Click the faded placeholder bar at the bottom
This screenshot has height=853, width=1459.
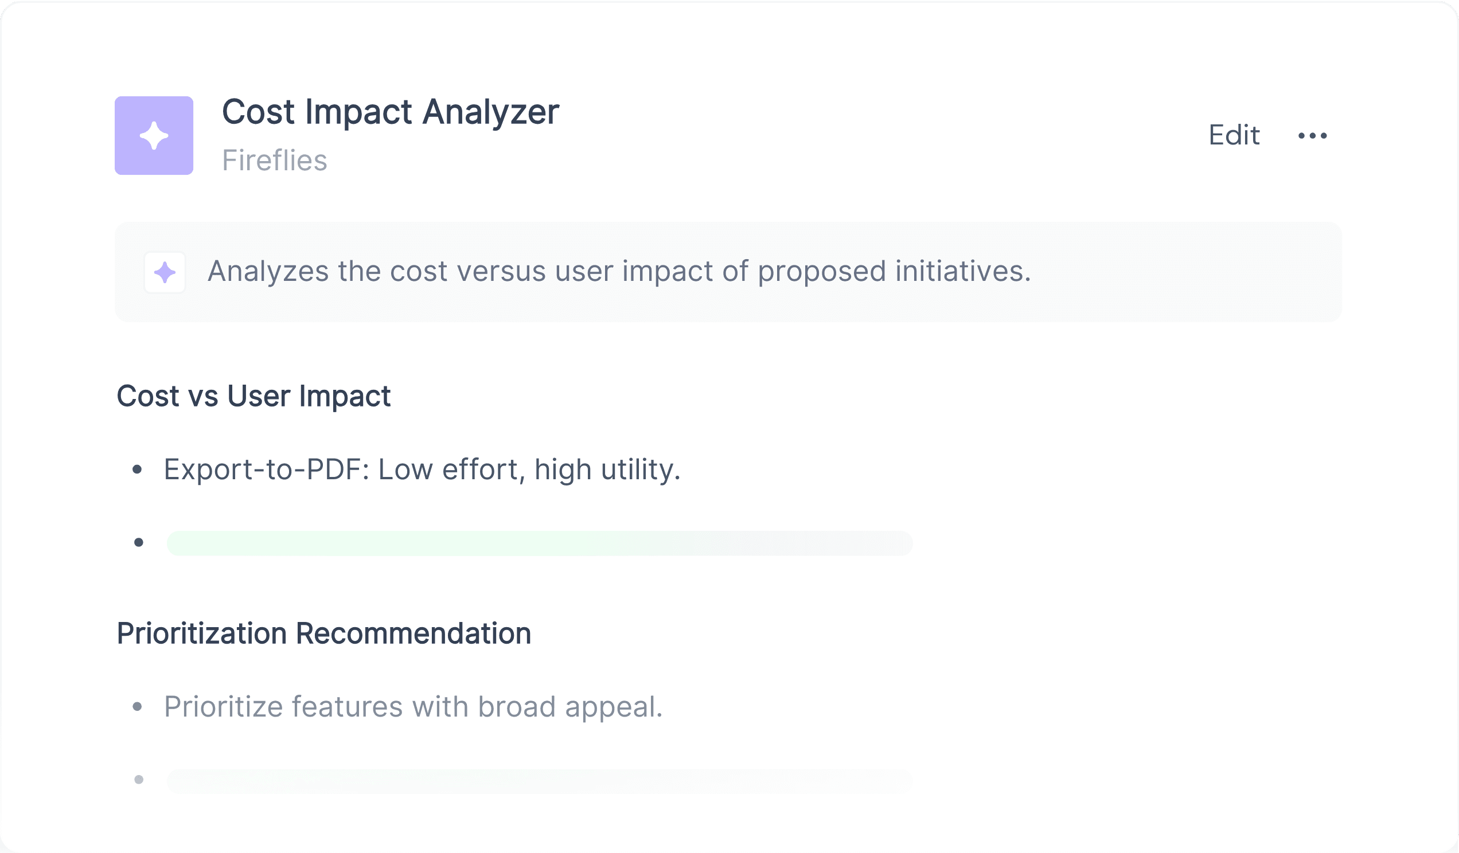[540, 781]
